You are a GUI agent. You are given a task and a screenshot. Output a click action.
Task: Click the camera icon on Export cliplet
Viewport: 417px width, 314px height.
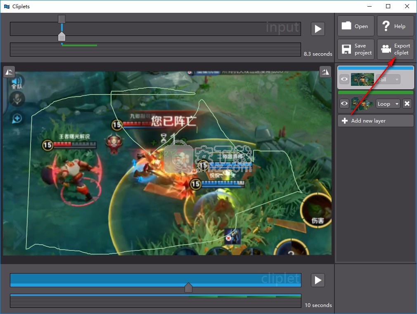pos(386,49)
